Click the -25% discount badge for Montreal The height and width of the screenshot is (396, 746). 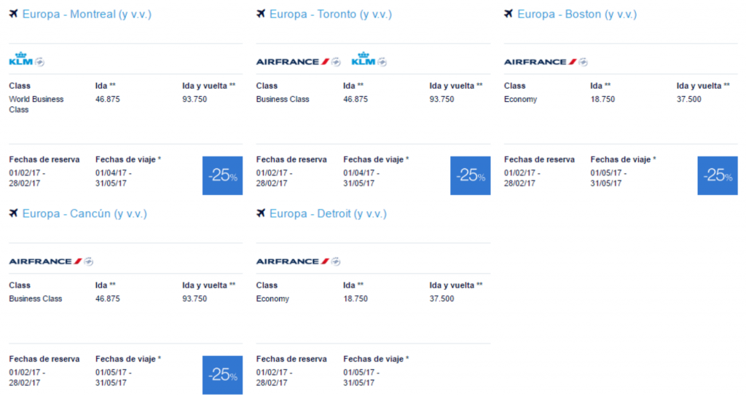click(223, 175)
